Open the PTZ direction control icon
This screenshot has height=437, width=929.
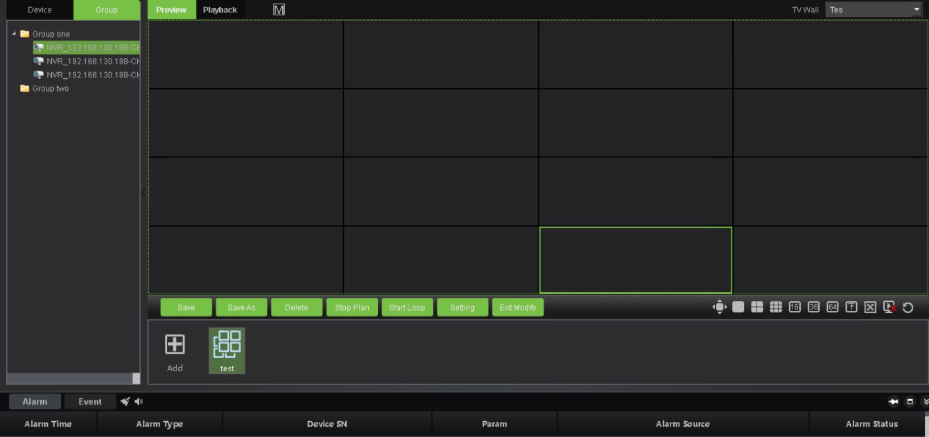click(x=719, y=307)
